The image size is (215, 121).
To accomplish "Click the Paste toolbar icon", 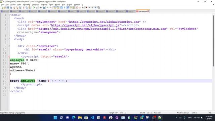I will (x=30, y=7).
